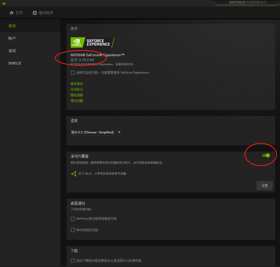Click the home icon beside 主页
280x267 pixels.
point(12,13)
